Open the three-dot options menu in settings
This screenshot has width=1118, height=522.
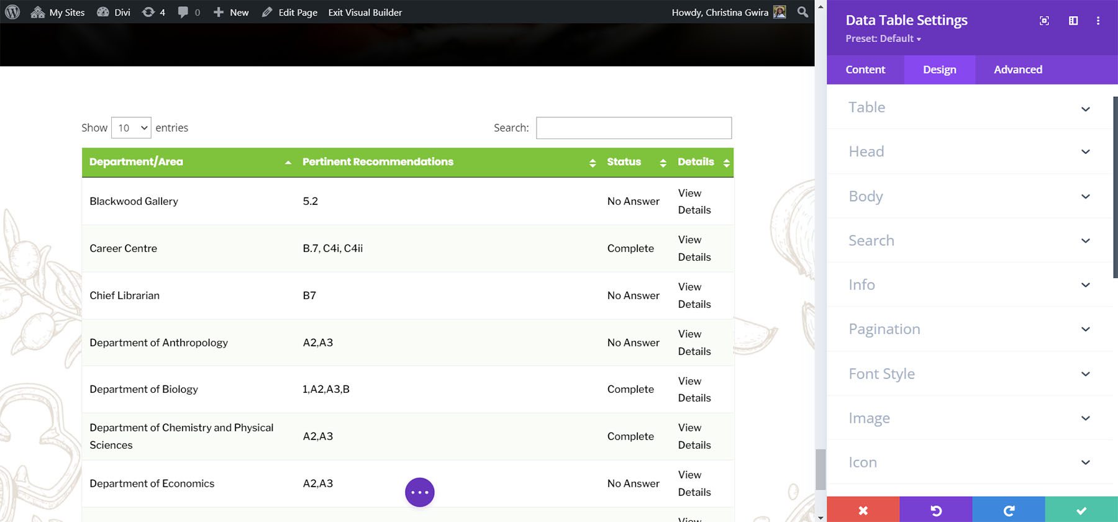(x=1098, y=20)
